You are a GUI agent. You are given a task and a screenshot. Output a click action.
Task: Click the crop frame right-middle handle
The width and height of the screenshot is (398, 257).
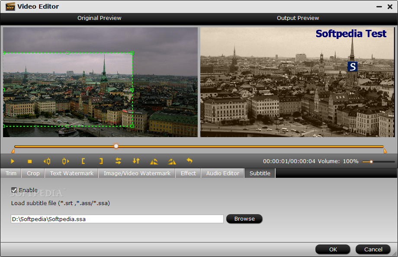click(x=132, y=90)
